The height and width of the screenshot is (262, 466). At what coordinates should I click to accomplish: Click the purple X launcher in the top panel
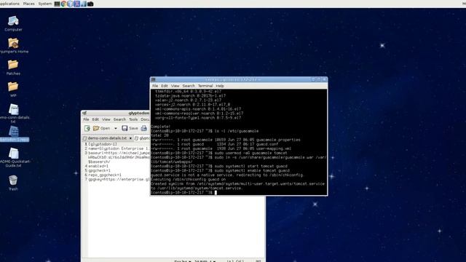coord(77,4)
